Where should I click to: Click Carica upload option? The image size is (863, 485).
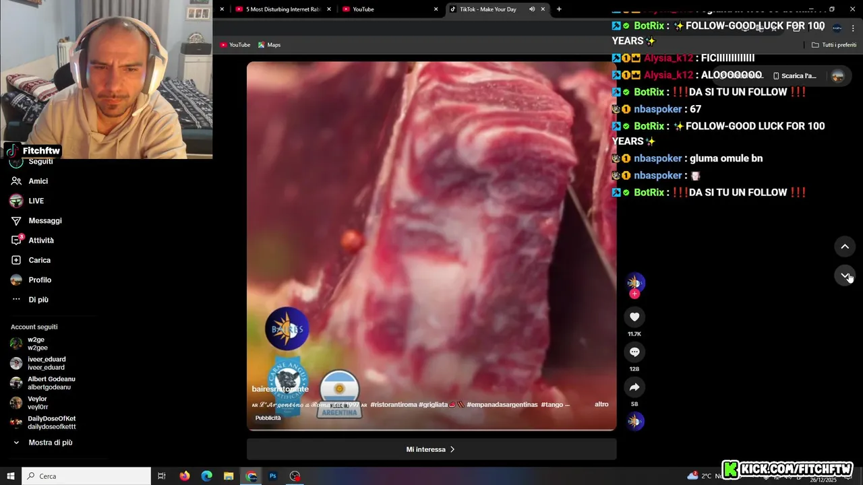click(40, 260)
